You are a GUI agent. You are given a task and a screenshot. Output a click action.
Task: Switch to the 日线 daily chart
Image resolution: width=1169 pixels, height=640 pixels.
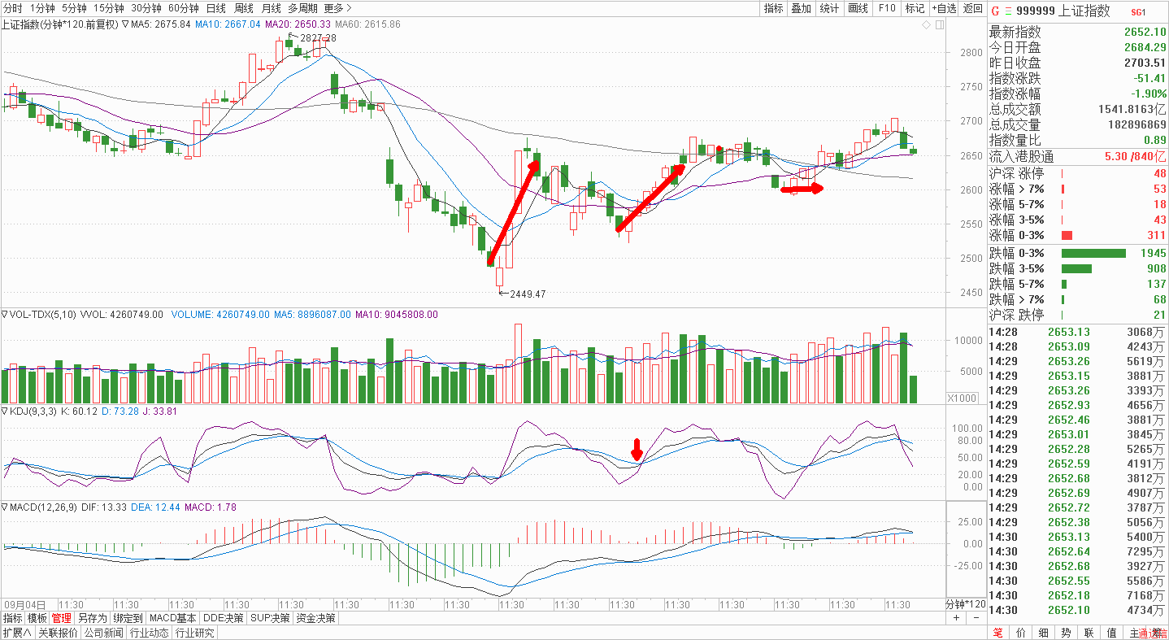(x=216, y=8)
